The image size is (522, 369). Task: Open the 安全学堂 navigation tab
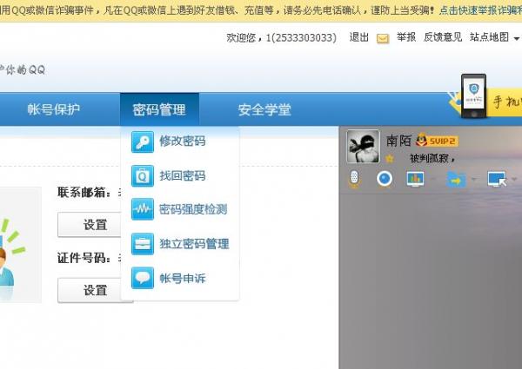[x=264, y=109]
